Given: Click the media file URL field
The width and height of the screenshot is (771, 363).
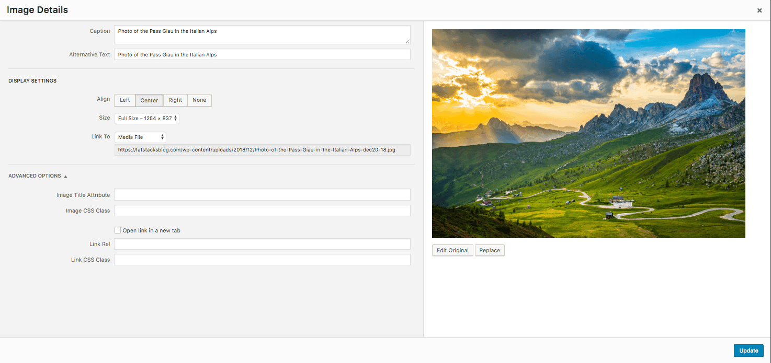Looking at the screenshot, I should (x=262, y=150).
